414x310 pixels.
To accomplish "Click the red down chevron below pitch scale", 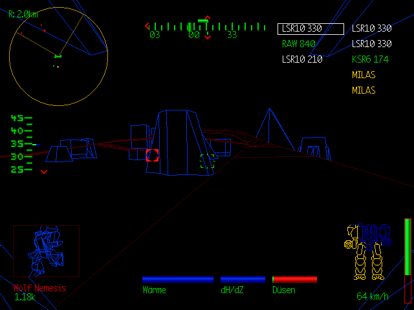I will (44, 172).
